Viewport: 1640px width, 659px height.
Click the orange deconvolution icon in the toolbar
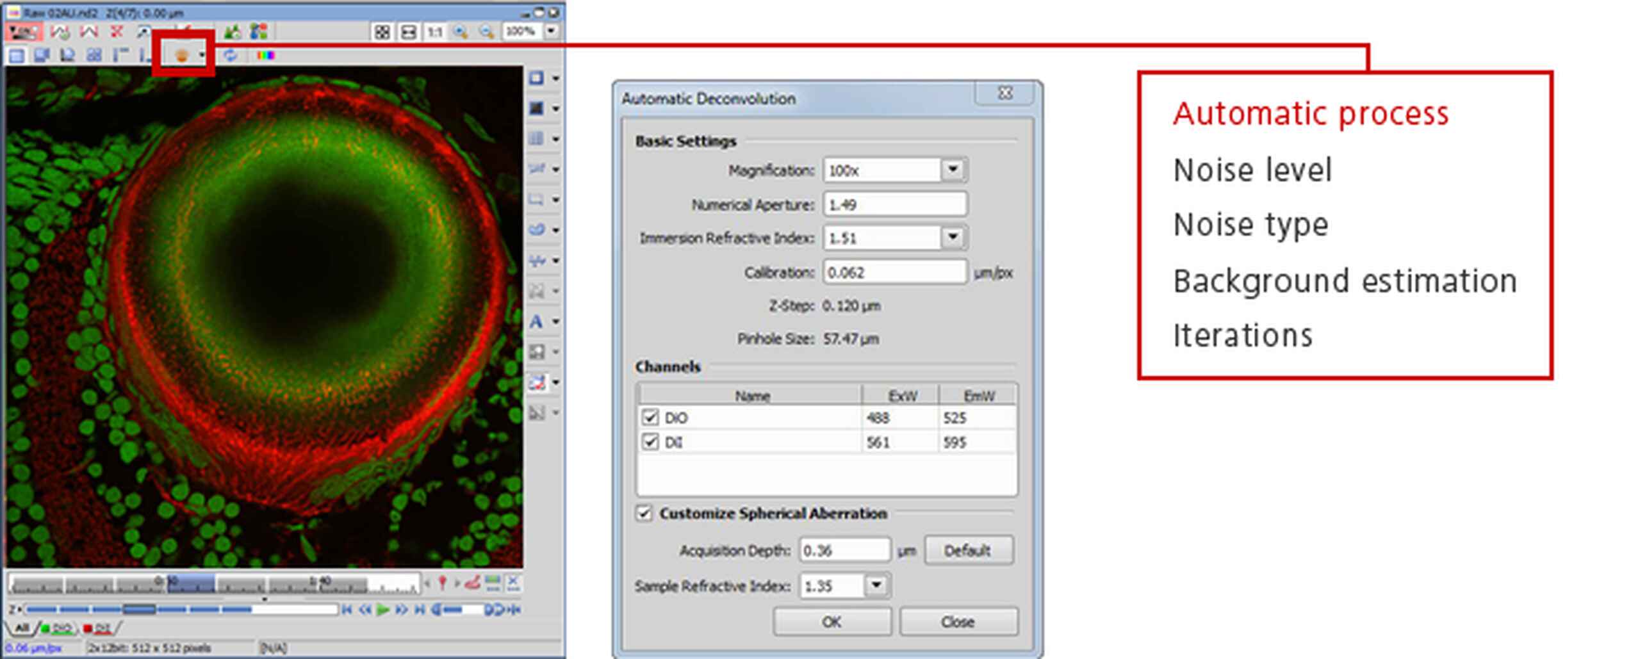(181, 55)
